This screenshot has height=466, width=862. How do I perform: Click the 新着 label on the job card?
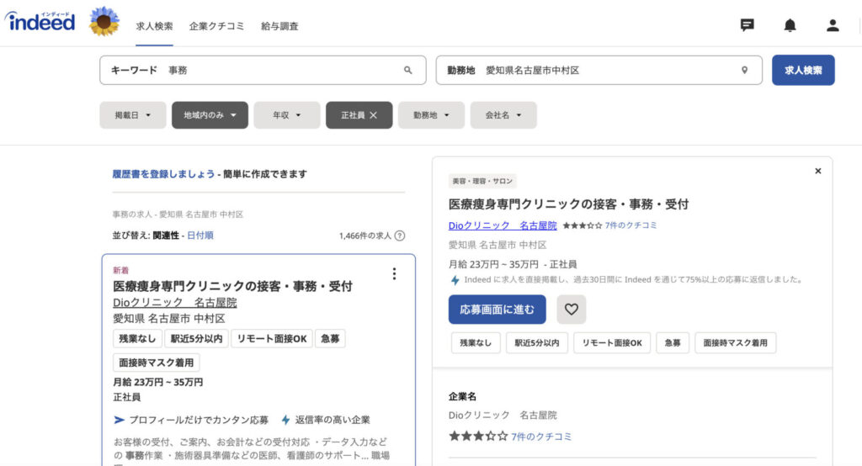click(120, 270)
